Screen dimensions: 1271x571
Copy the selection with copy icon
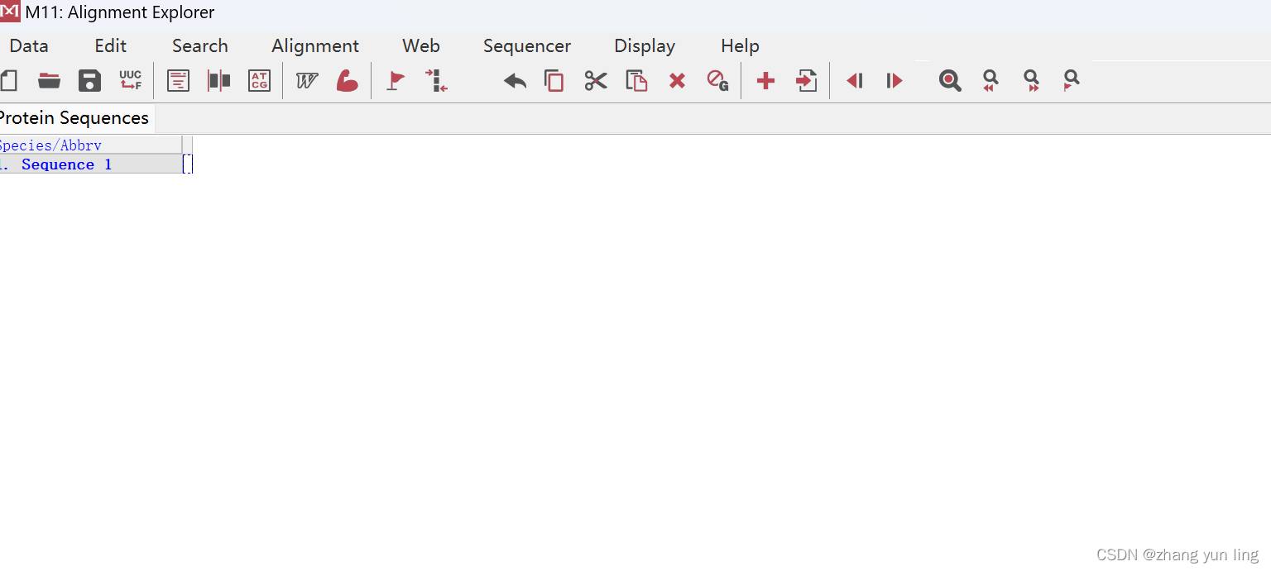554,80
